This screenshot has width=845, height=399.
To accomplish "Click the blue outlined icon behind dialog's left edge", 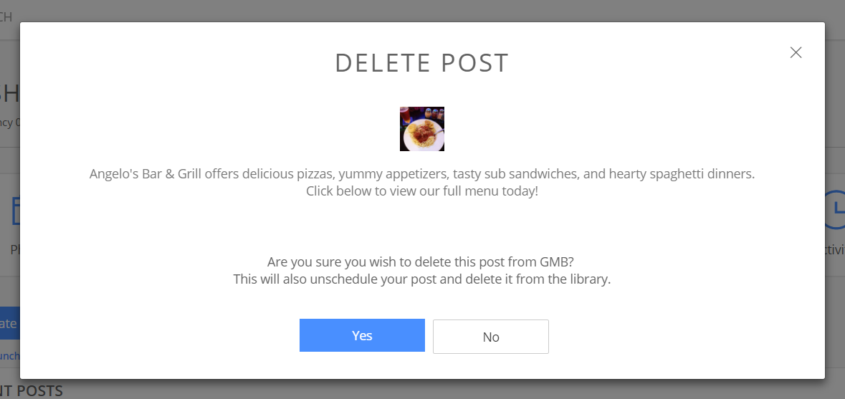I will [x=16, y=211].
